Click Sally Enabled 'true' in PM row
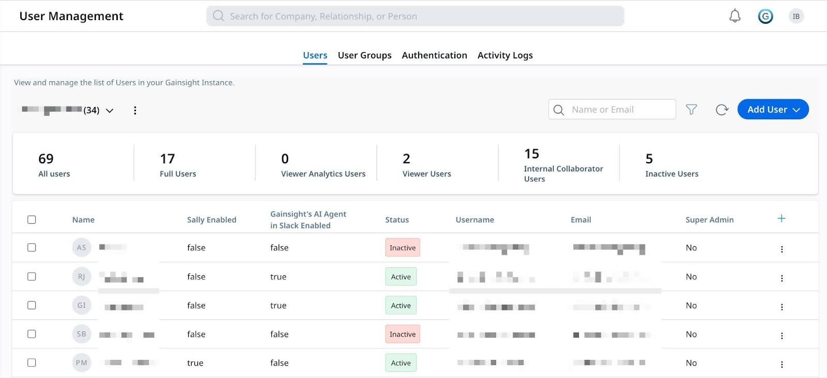Viewport: 827px width, 378px height. tap(195, 363)
